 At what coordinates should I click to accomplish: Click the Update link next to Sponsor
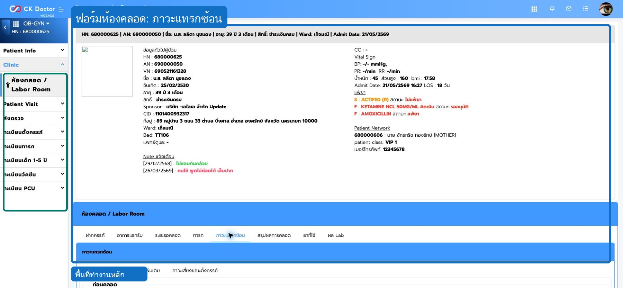click(x=218, y=107)
